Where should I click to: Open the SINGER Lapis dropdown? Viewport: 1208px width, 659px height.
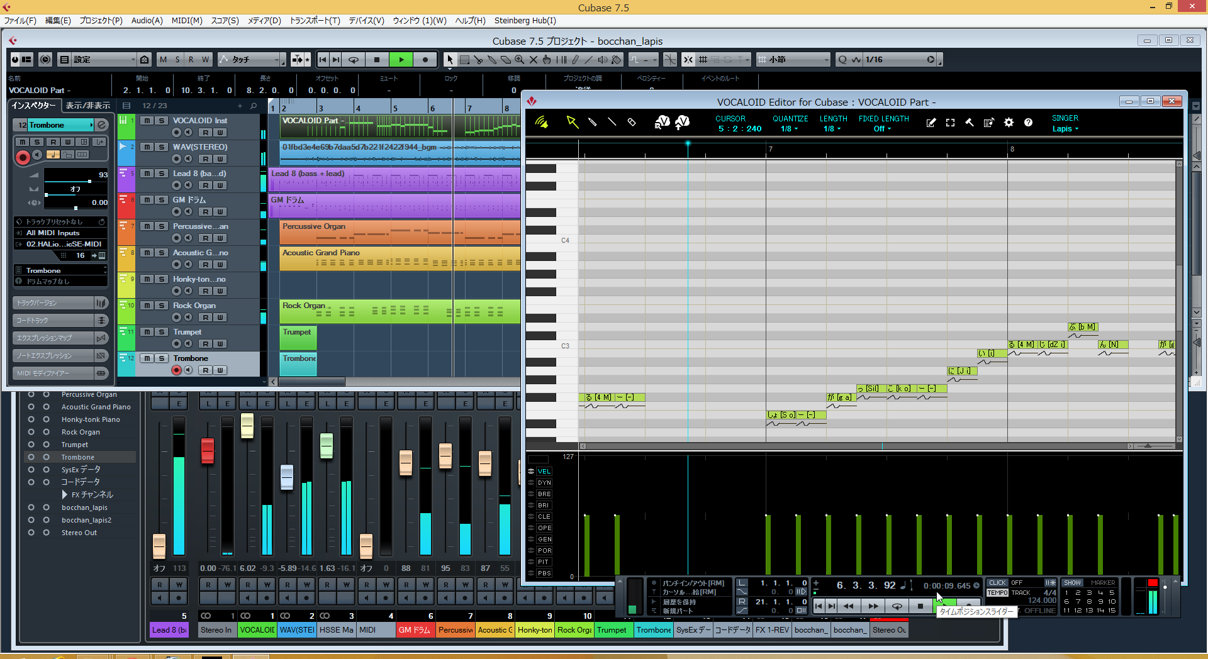point(1065,129)
